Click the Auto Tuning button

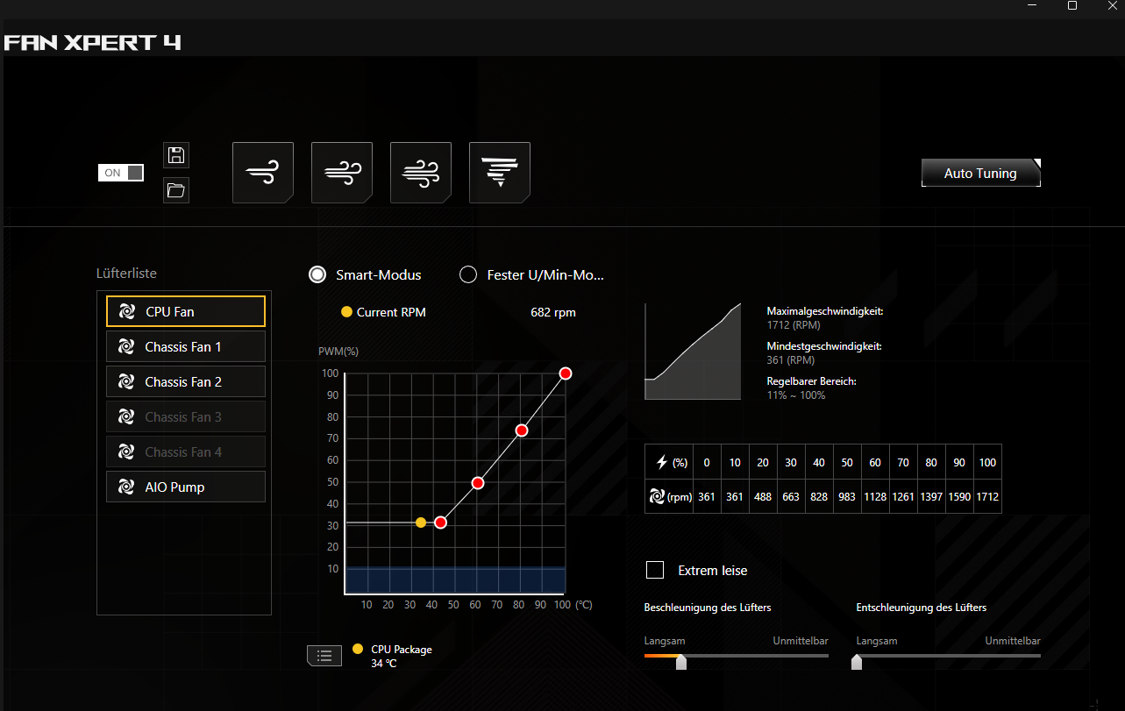(980, 172)
